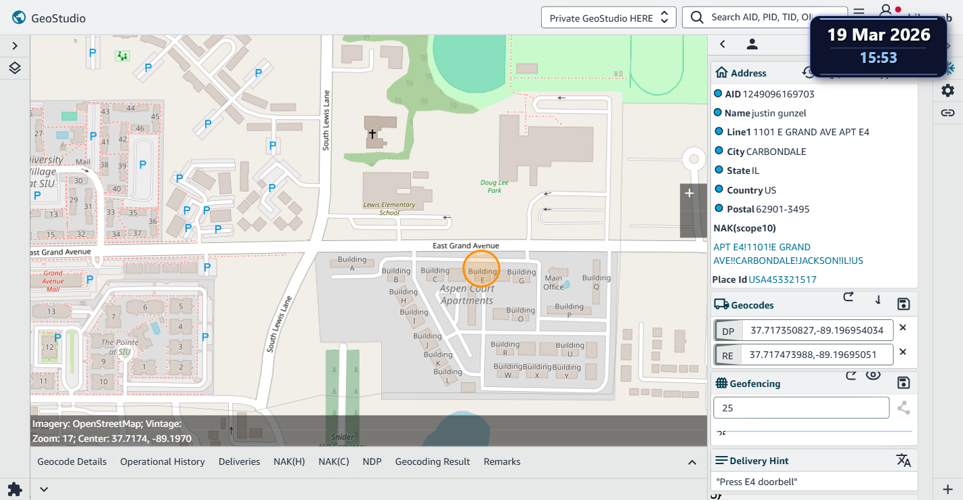The image size is (963, 500).
Task: Toggle the Name field blue dot
Action: pos(718,112)
